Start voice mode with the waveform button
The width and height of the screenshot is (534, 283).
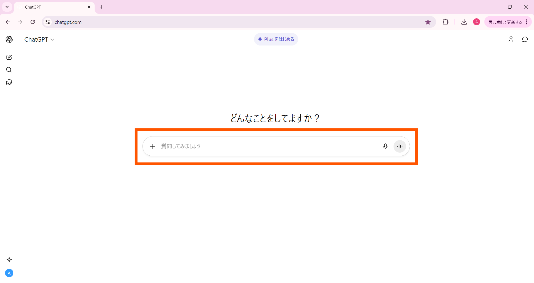click(x=399, y=146)
